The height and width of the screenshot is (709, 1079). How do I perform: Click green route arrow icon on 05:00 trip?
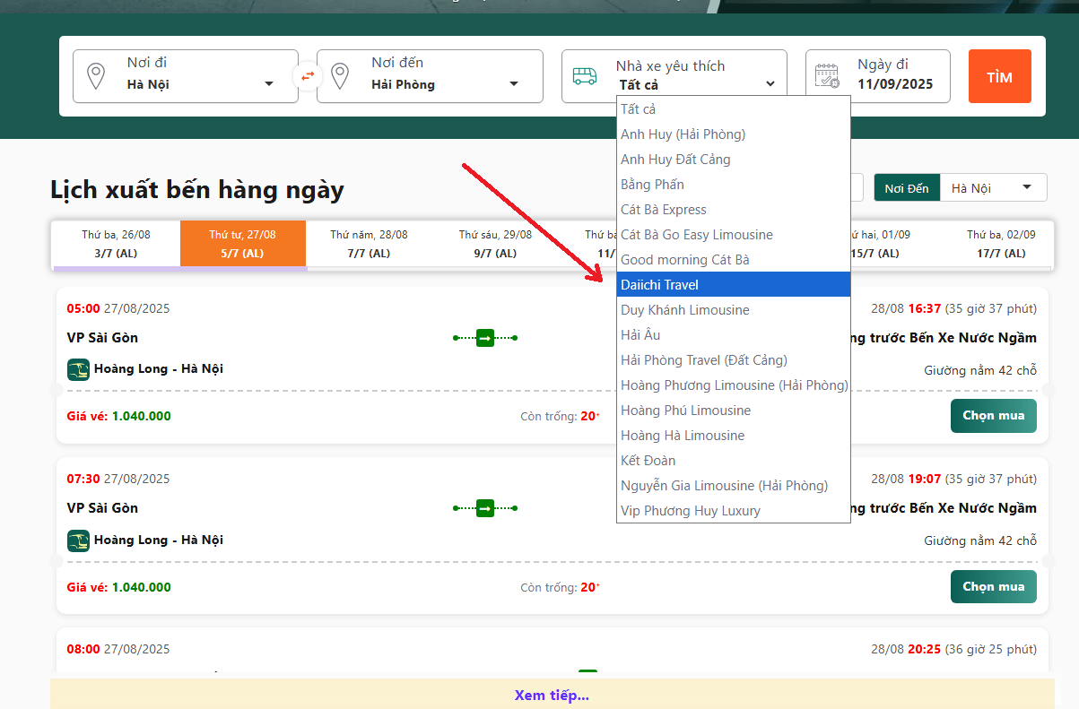[x=485, y=338]
